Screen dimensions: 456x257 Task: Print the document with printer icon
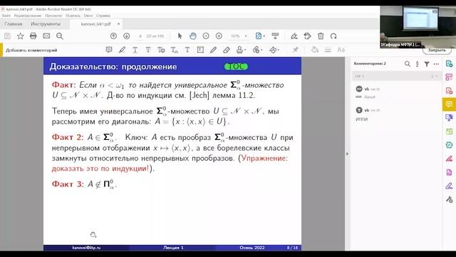[33, 36]
